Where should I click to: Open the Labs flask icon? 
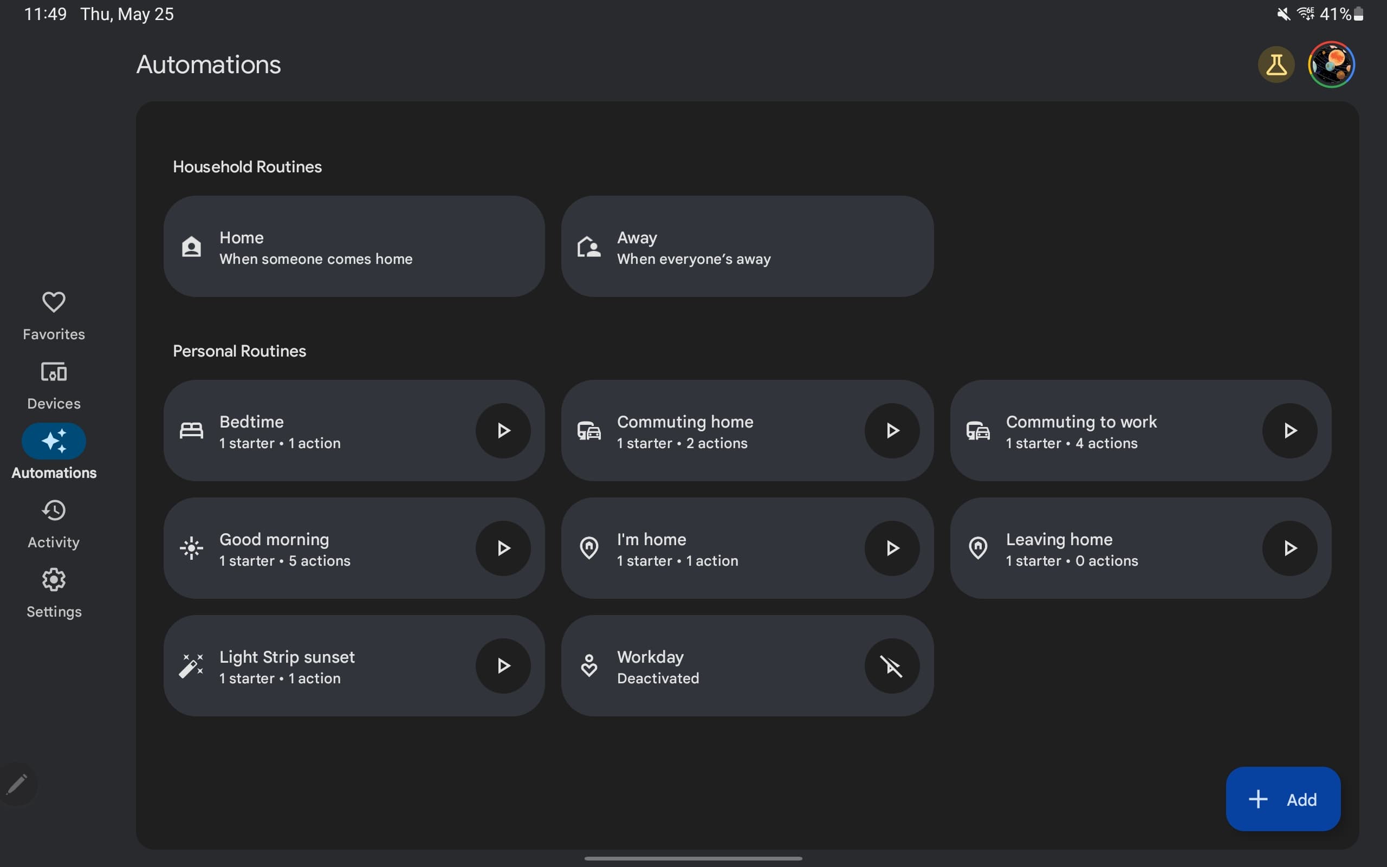click(1276, 65)
